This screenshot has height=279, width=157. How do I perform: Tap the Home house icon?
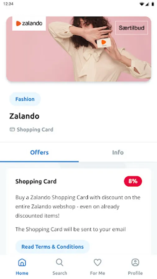(x=22, y=263)
